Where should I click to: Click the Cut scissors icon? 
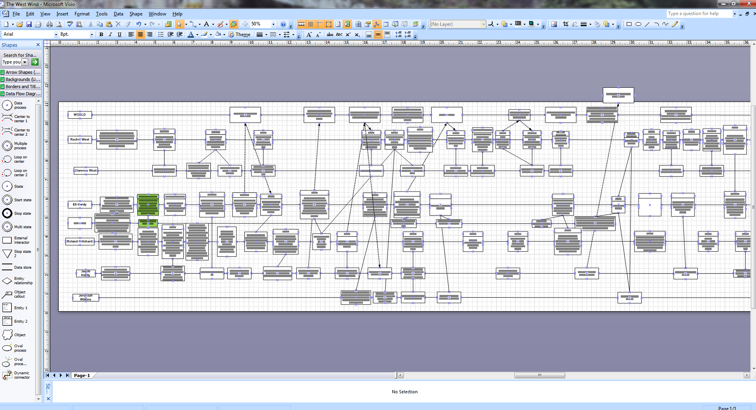[90, 24]
